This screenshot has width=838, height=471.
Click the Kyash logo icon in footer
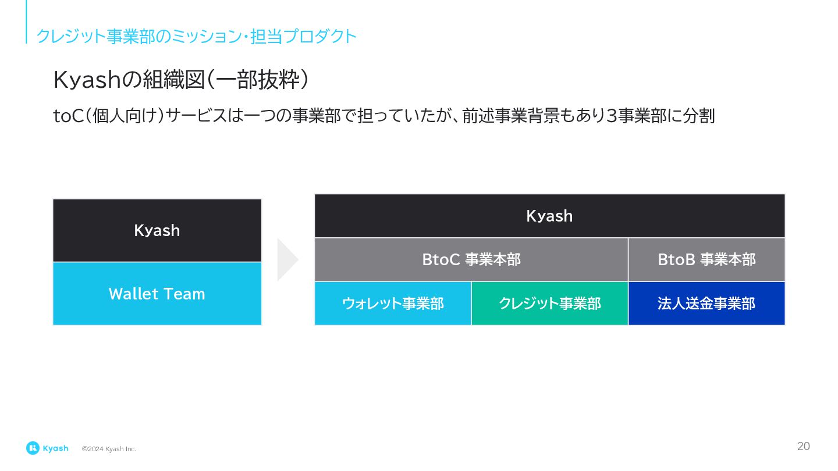click(x=33, y=448)
